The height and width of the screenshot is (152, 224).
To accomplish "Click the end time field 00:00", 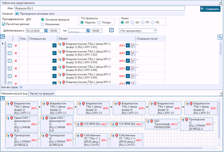I will tap(97, 31).
